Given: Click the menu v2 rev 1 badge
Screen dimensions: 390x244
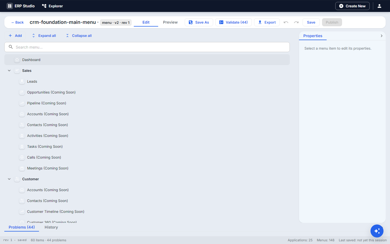Looking at the screenshot, I should pyautogui.click(x=116, y=23).
